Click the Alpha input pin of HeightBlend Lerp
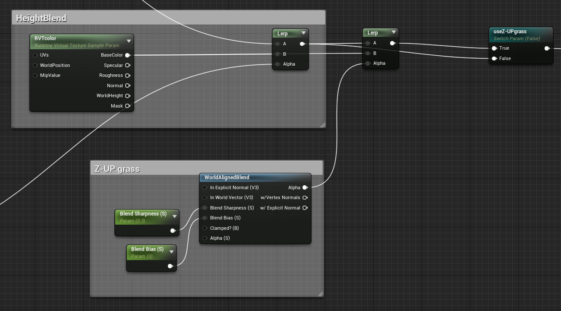The width and height of the screenshot is (561, 311). point(277,64)
